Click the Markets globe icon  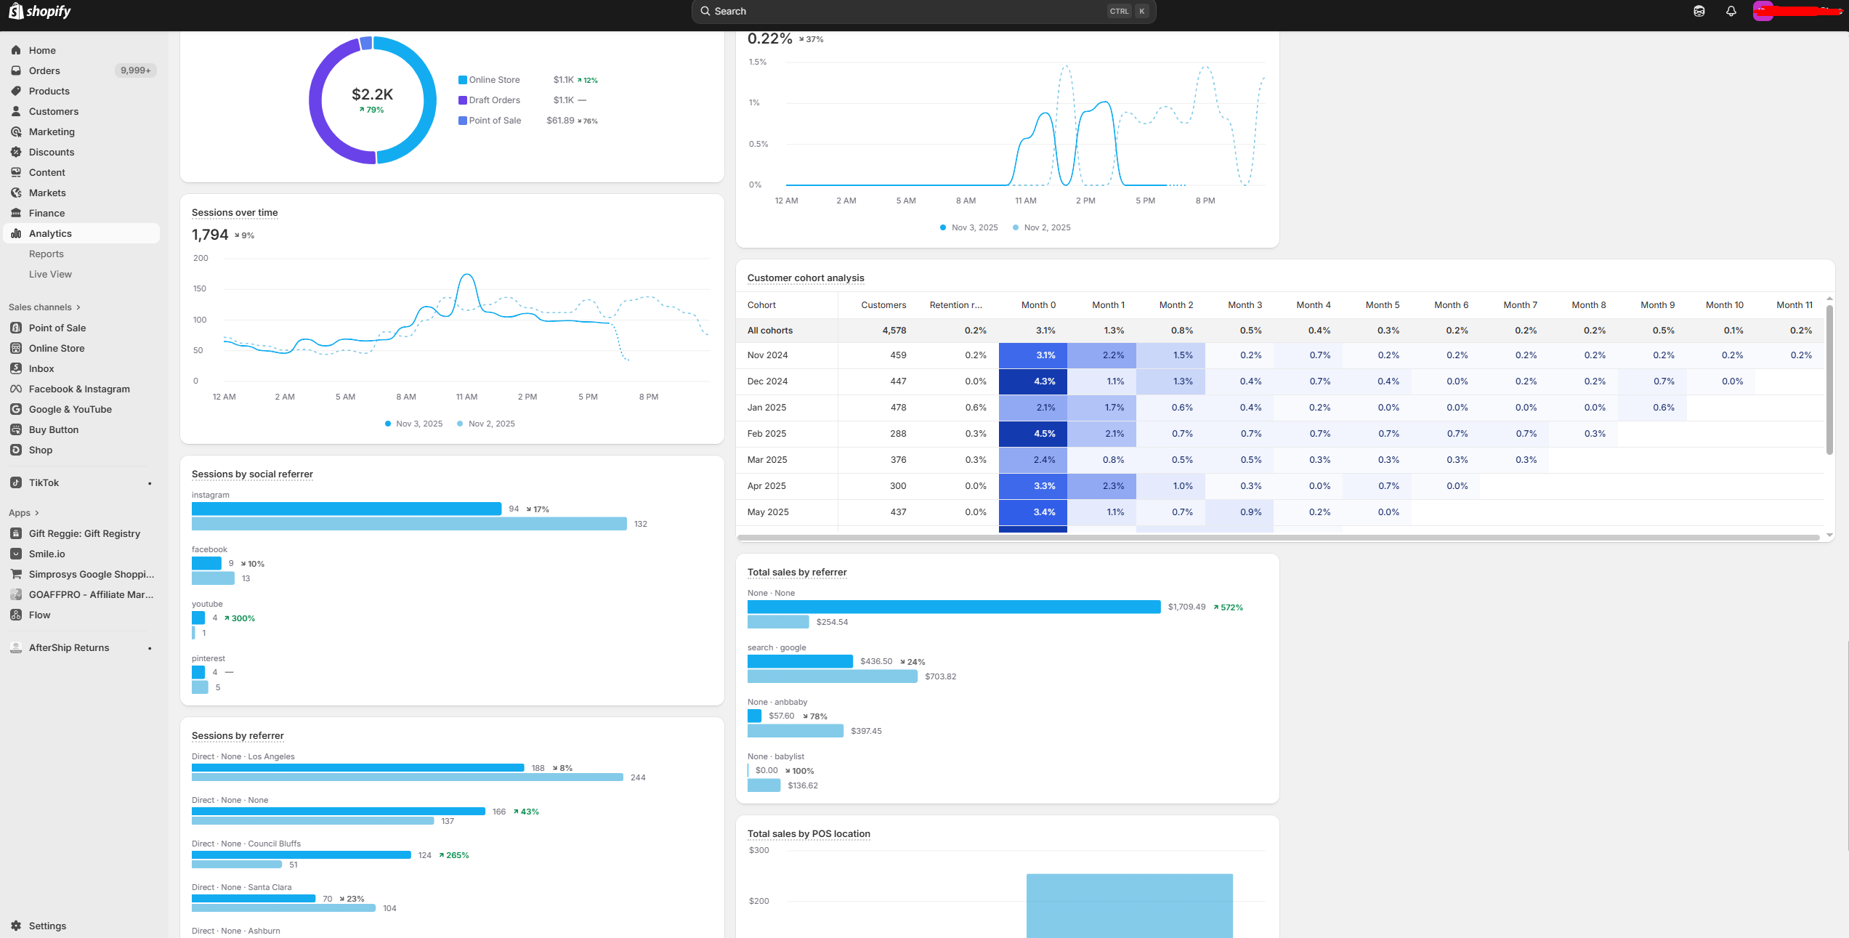pyautogui.click(x=16, y=193)
